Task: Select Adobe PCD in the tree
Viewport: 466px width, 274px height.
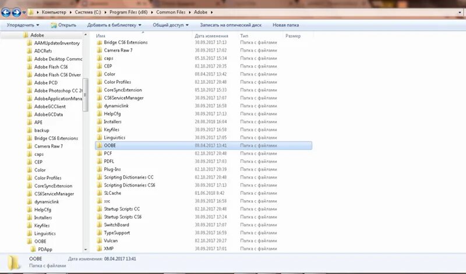Action: [46, 83]
